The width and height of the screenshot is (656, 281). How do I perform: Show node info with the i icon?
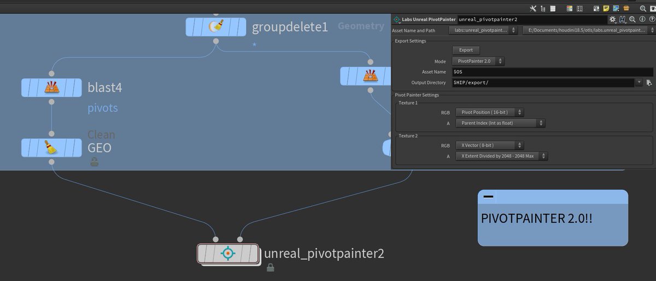click(642, 19)
